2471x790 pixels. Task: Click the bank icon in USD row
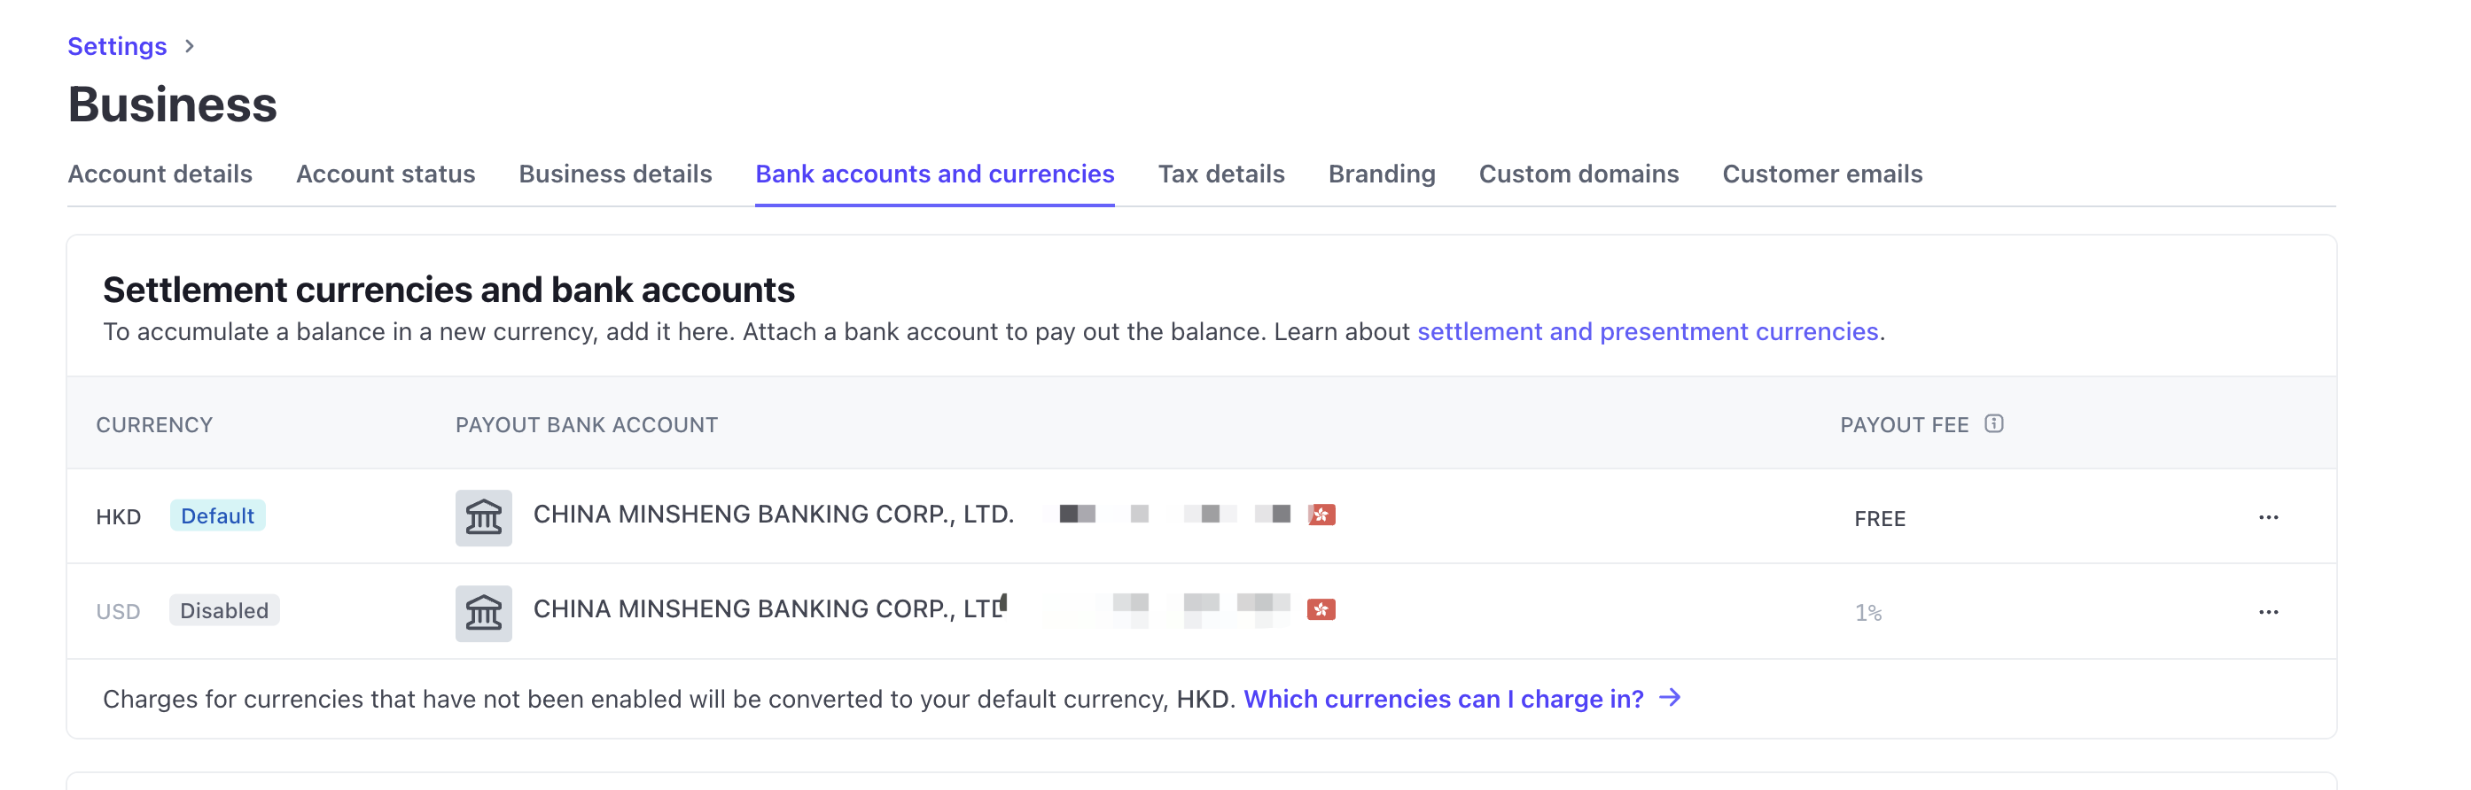[x=483, y=613]
